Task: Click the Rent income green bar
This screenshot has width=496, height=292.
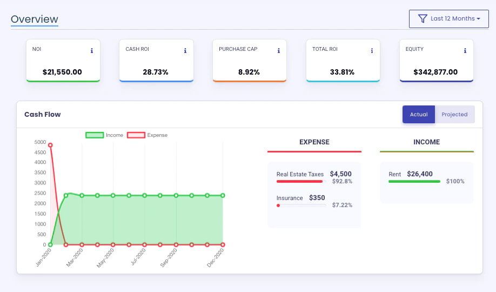Action: (x=414, y=182)
